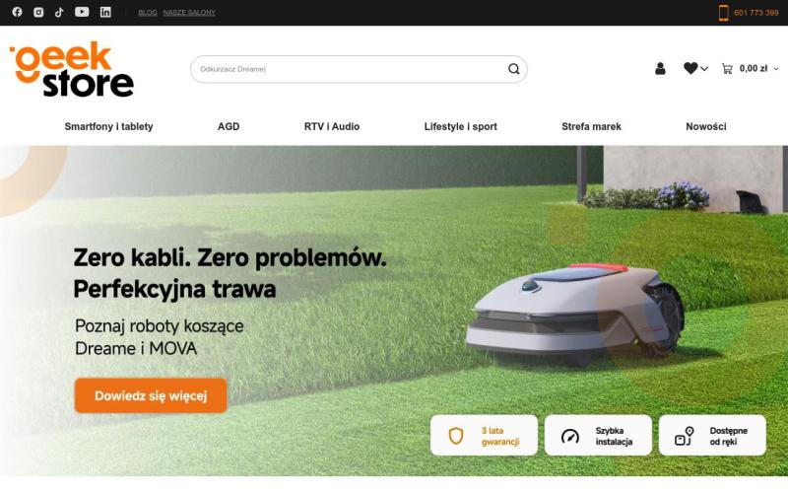Image resolution: width=788 pixels, height=493 pixels.
Task: Open the Smartfony i tablety menu
Action: coord(108,127)
